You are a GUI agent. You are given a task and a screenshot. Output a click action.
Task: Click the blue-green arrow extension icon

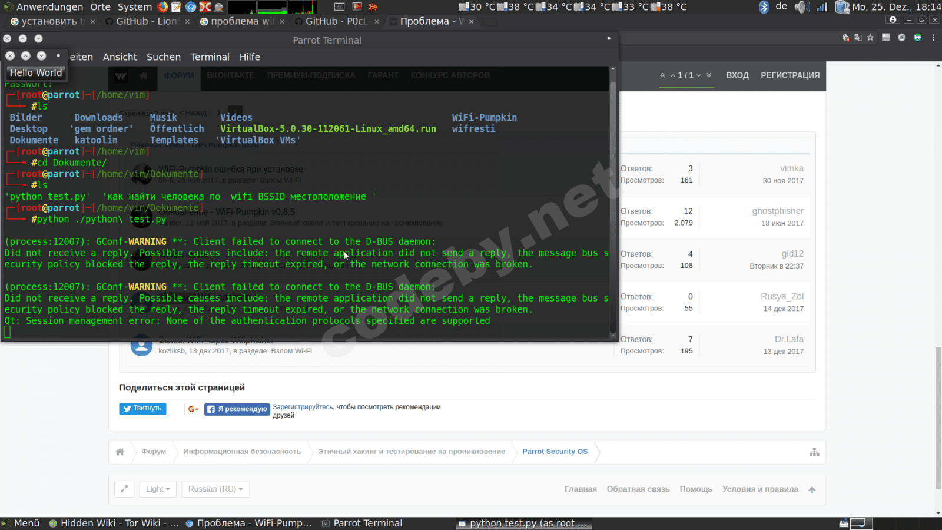coord(917,38)
